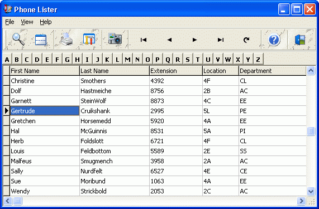Select the row selector for Hal McGuinnis

coord(7,131)
